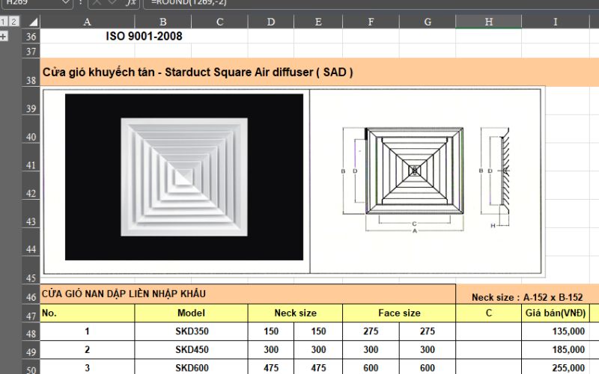Click face size 600 in column G

[428, 367]
